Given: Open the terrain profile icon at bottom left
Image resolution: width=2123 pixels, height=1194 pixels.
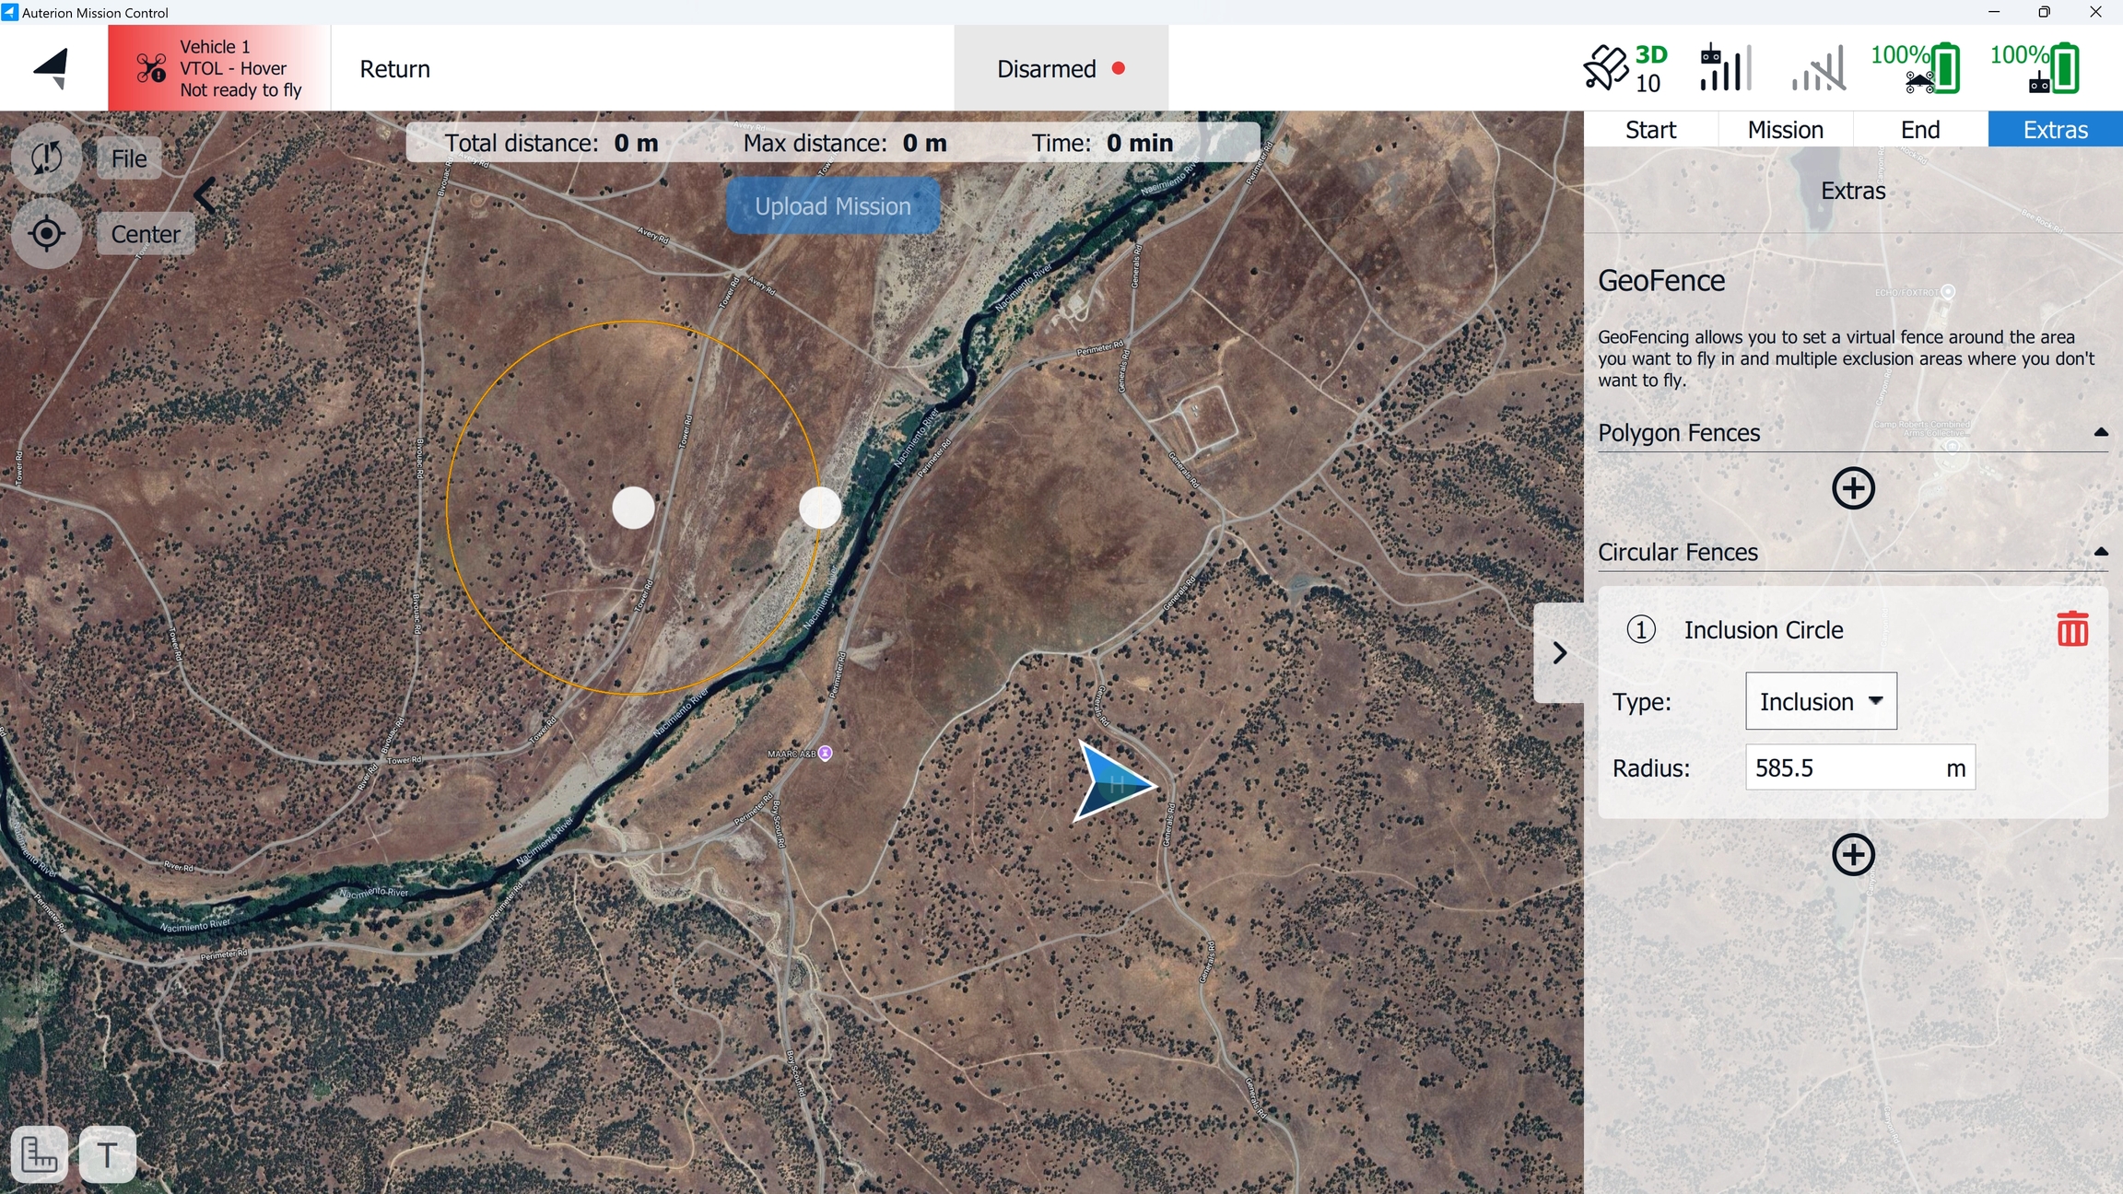Looking at the screenshot, I should coord(40,1154).
